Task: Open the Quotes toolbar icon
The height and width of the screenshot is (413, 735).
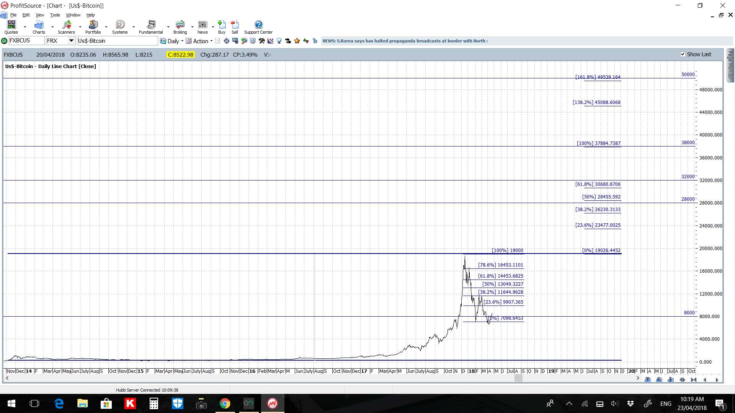Action: click(x=11, y=27)
